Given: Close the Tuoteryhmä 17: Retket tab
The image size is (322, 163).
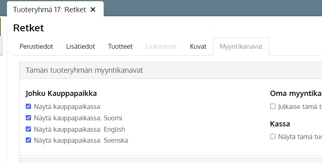Looking at the screenshot, I should click(x=93, y=9).
